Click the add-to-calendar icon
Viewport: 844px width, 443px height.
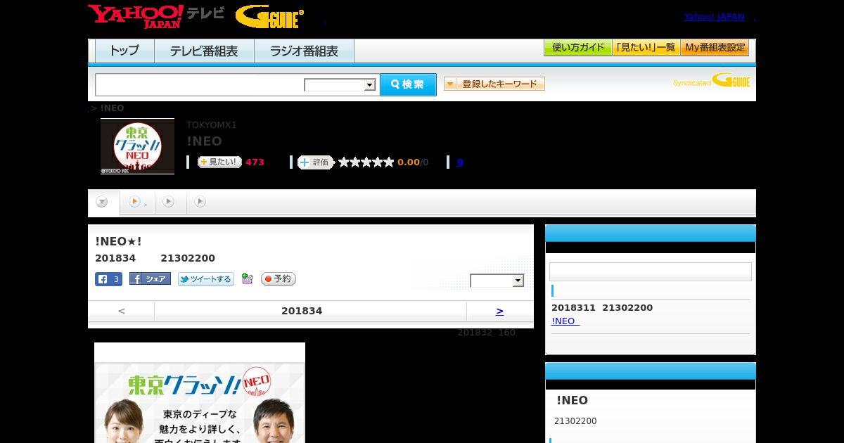pyautogui.click(x=247, y=278)
